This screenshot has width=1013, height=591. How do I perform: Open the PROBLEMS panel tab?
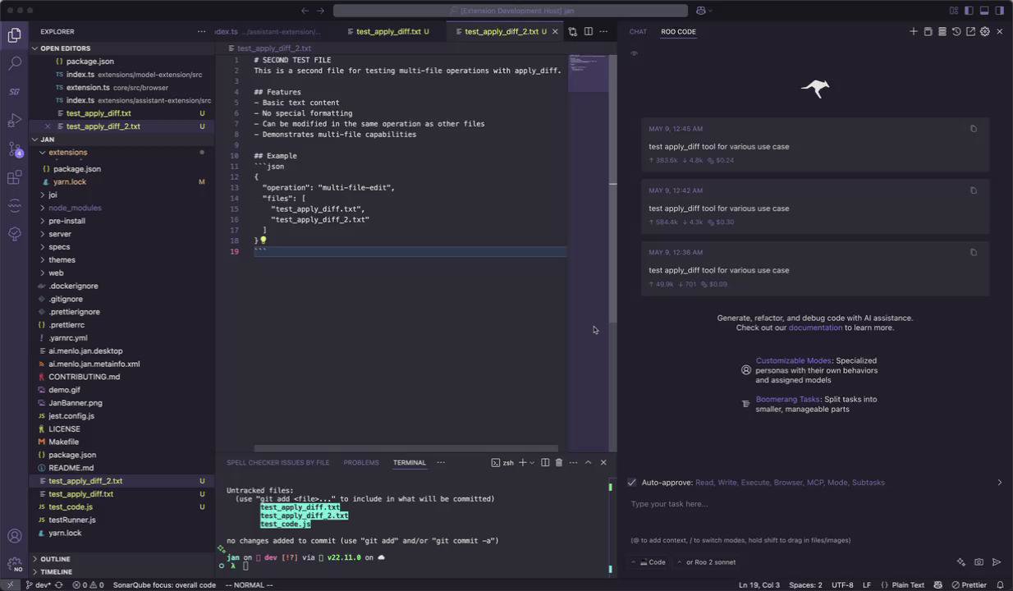click(361, 462)
